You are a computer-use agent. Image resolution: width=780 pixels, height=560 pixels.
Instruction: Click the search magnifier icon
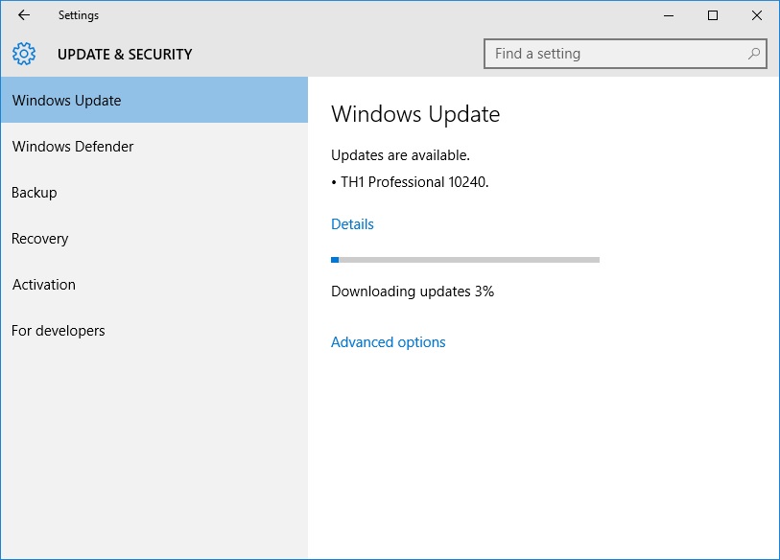(x=754, y=53)
